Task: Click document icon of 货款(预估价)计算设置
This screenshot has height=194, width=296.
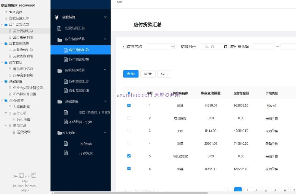Action: (66, 112)
